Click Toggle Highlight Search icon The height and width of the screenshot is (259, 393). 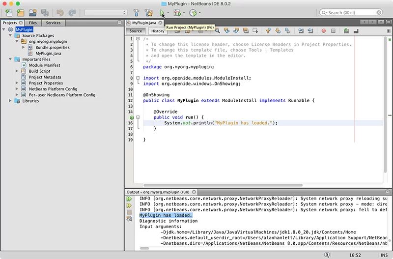[x=246, y=31]
